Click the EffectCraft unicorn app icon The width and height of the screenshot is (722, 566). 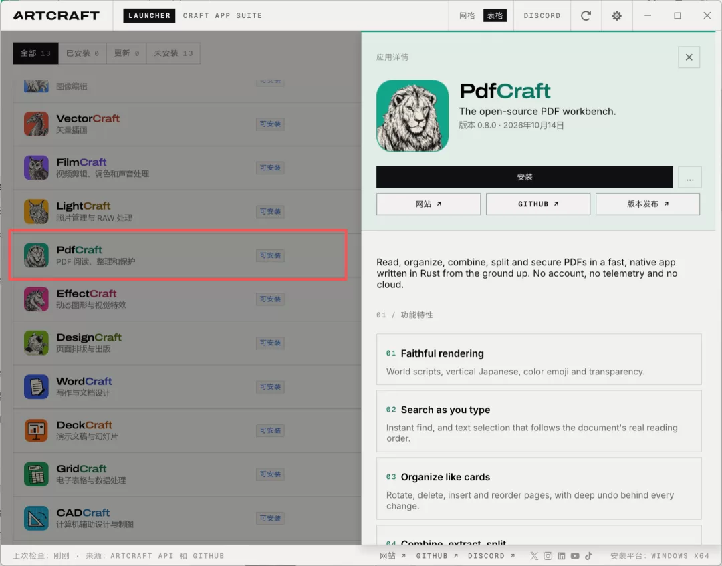pos(36,299)
